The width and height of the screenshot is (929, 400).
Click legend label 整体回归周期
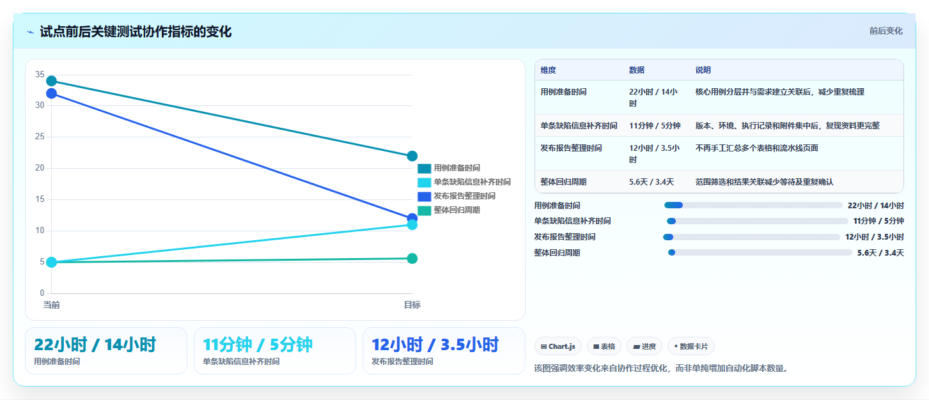coord(457,210)
